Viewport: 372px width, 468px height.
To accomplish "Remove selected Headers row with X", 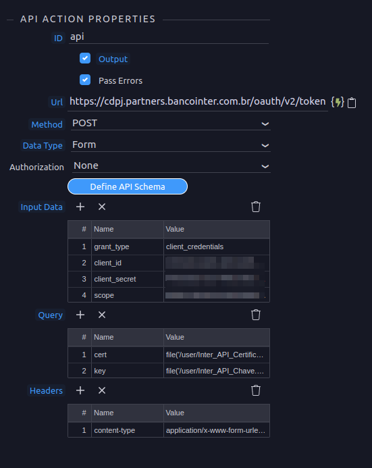I will click(x=102, y=390).
